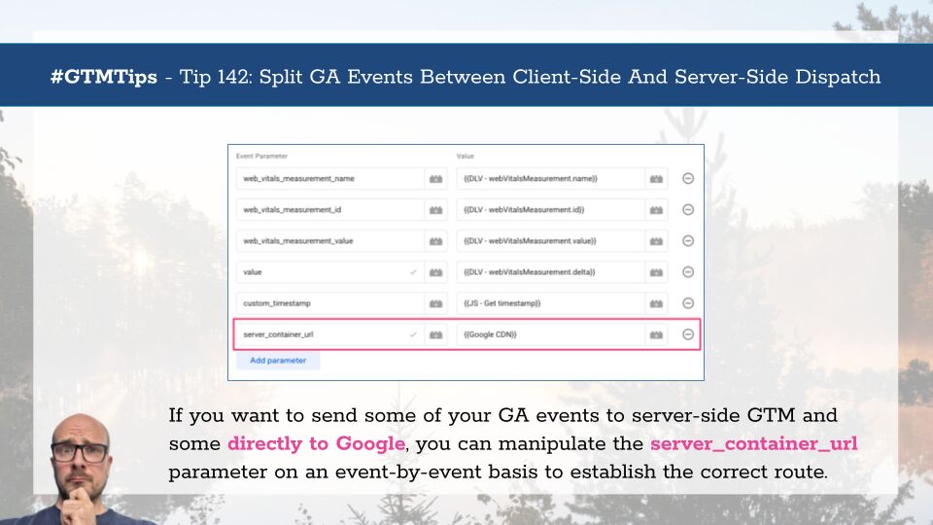Edit the {{DLV - webVitalsMeasurement.delta}} value field
This screenshot has height=525, width=933.
551,272
